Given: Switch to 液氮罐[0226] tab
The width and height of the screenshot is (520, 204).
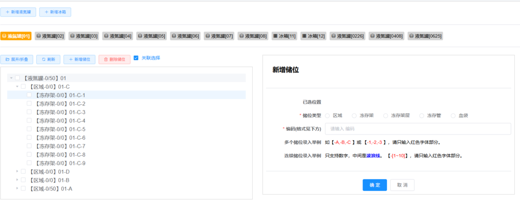Looking at the screenshot, I should (347, 36).
